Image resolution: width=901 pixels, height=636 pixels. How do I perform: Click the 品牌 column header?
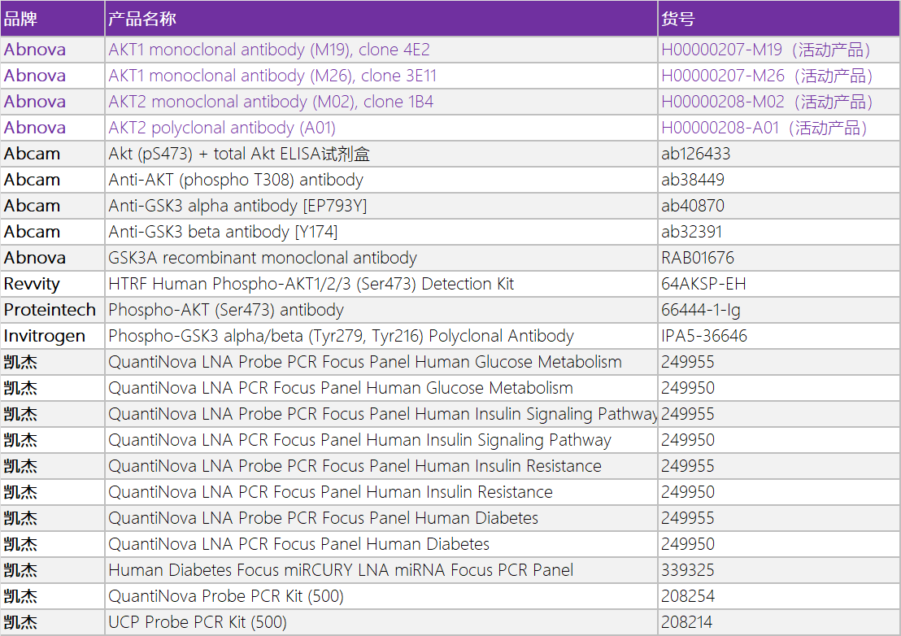coord(52,19)
